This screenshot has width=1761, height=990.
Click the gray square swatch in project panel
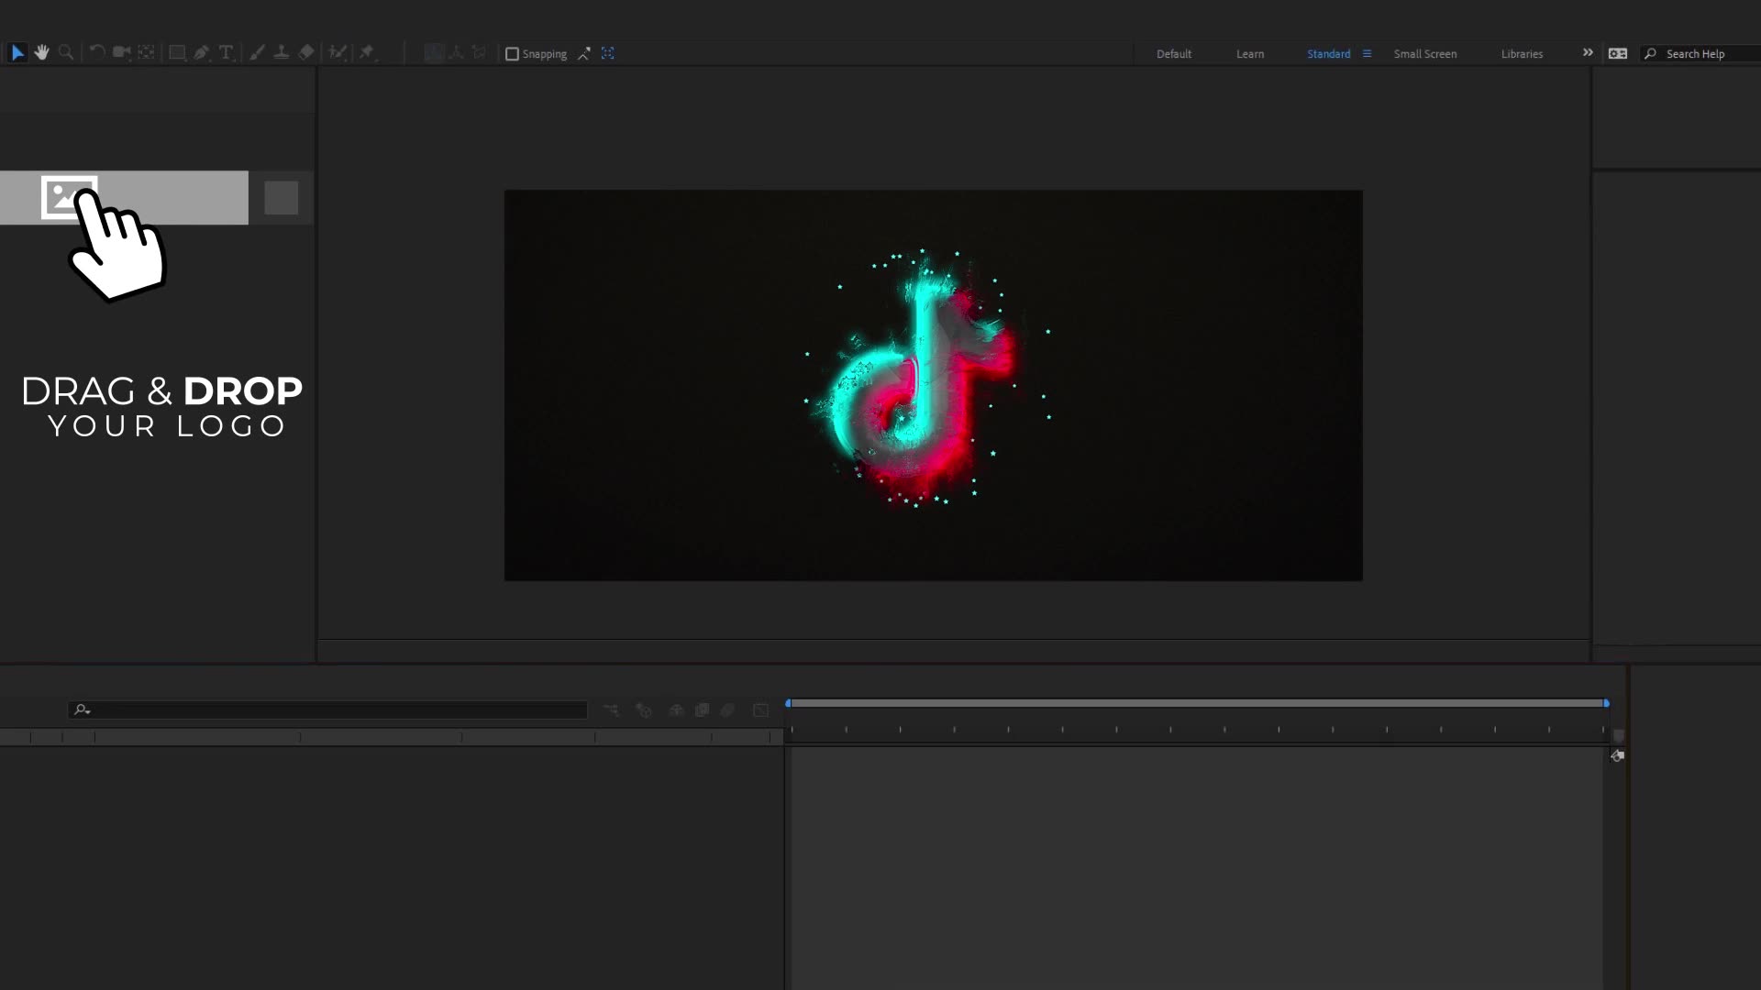point(282,198)
